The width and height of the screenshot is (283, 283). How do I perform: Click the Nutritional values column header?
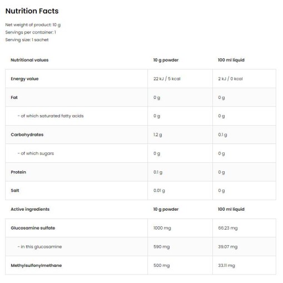click(x=29, y=60)
